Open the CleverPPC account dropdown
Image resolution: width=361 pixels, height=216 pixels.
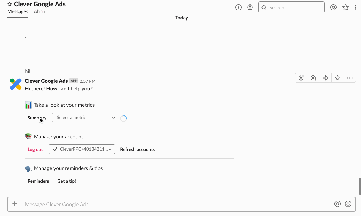[x=82, y=149]
